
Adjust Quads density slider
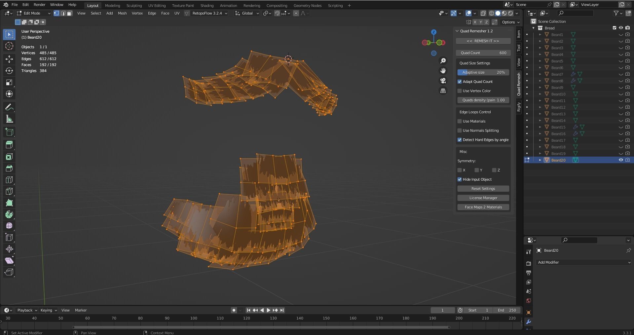coord(483,100)
